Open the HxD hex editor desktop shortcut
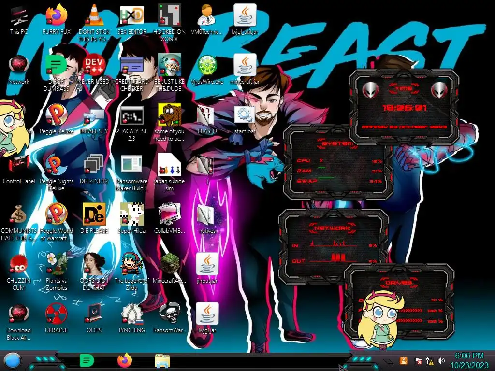The image size is (495, 371). pyautogui.click(x=131, y=20)
